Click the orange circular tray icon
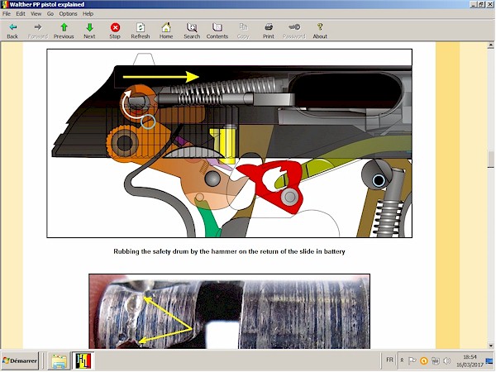This screenshot has width=496, height=372. [x=424, y=360]
